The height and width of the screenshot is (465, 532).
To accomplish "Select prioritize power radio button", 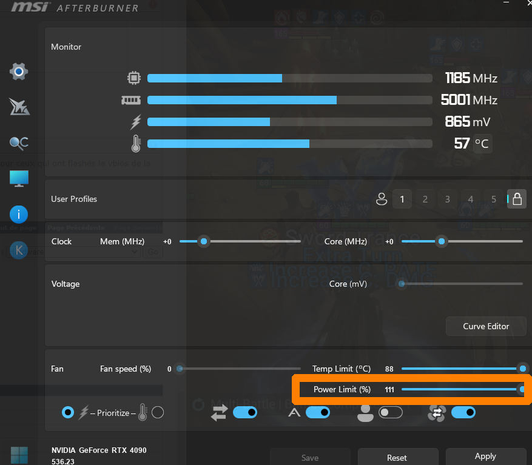I will click(68, 412).
